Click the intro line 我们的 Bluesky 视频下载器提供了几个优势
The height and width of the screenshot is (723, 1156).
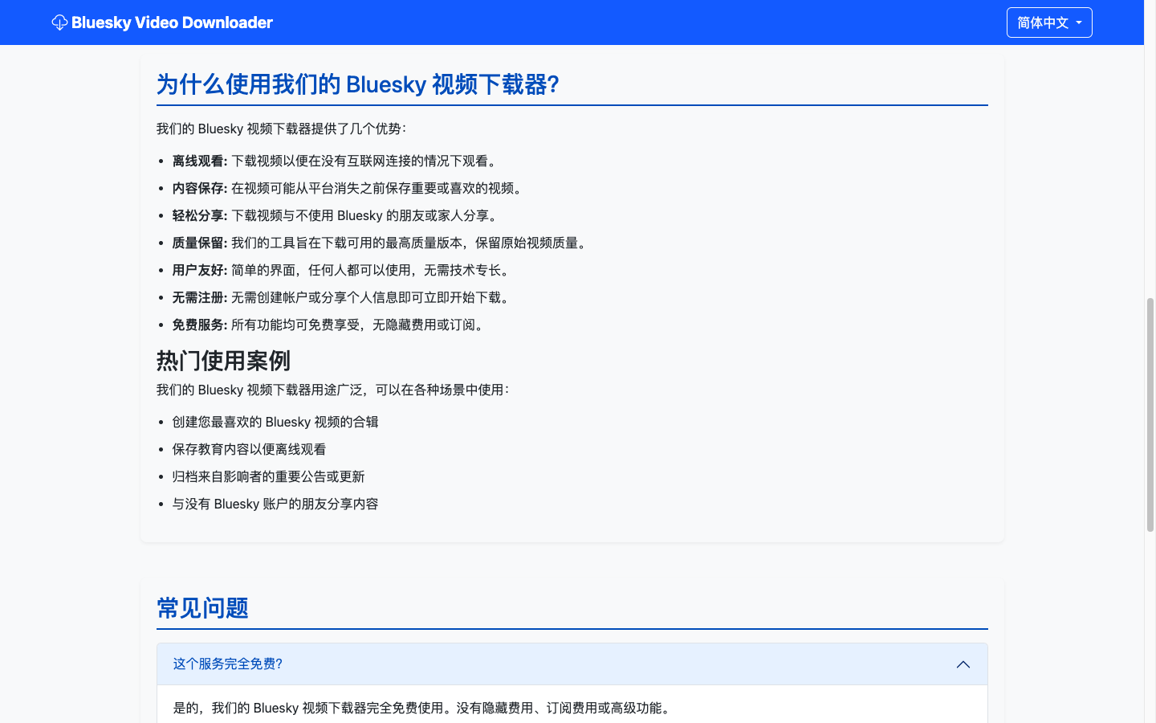click(x=281, y=129)
